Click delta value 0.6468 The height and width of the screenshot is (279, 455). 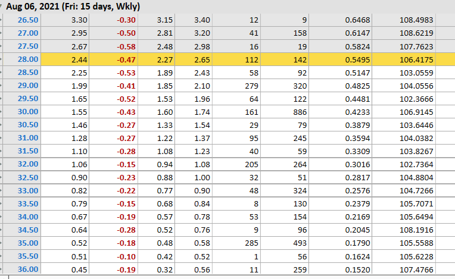pyautogui.click(x=357, y=20)
